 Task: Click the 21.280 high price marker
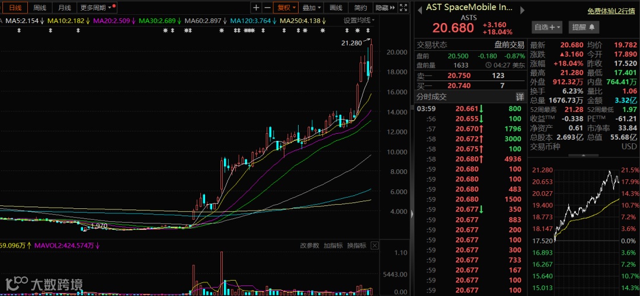click(351, 43)
